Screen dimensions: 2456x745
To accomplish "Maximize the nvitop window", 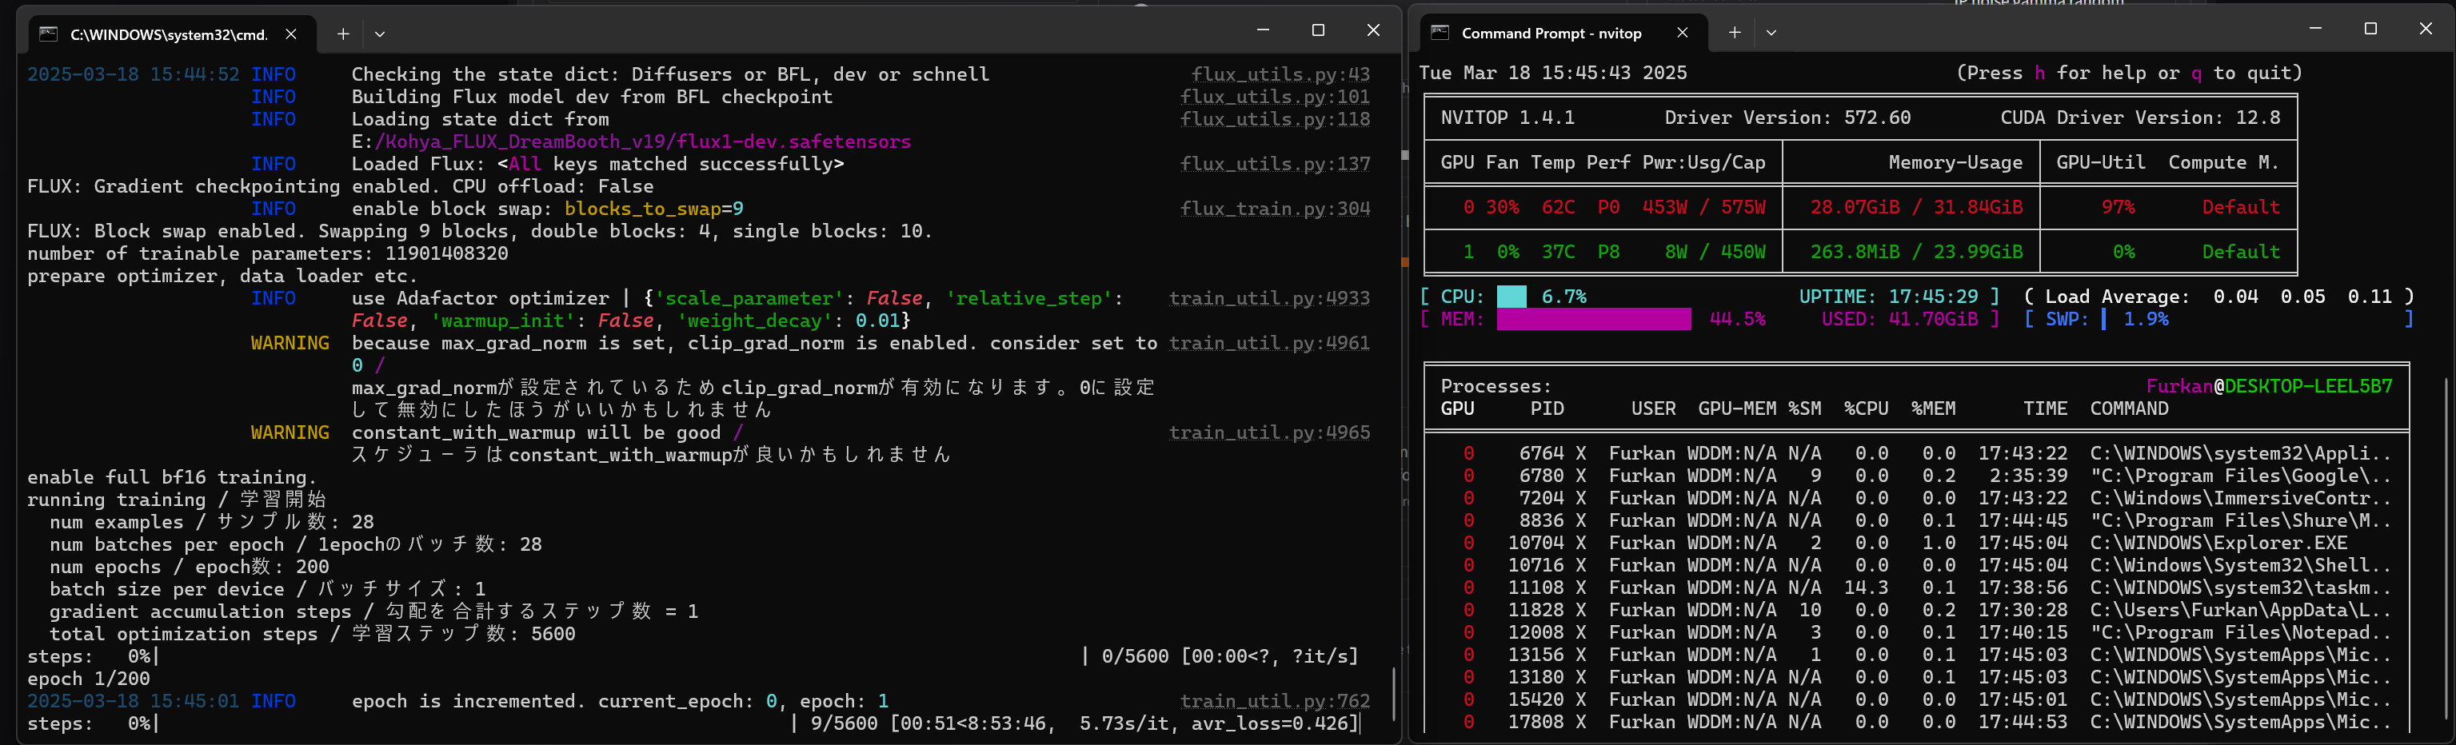I will coord(2370,29).
